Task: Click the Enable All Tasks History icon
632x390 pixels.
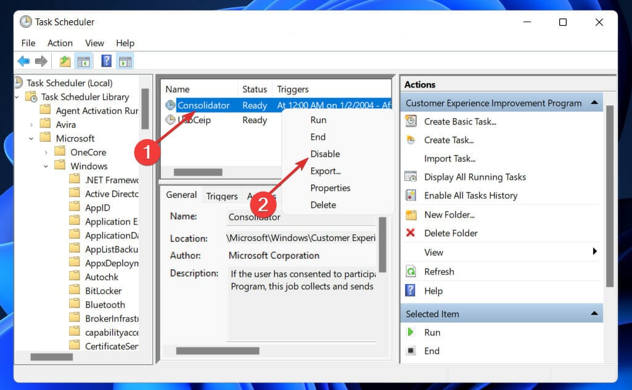Action: click(x=411, y=195)
